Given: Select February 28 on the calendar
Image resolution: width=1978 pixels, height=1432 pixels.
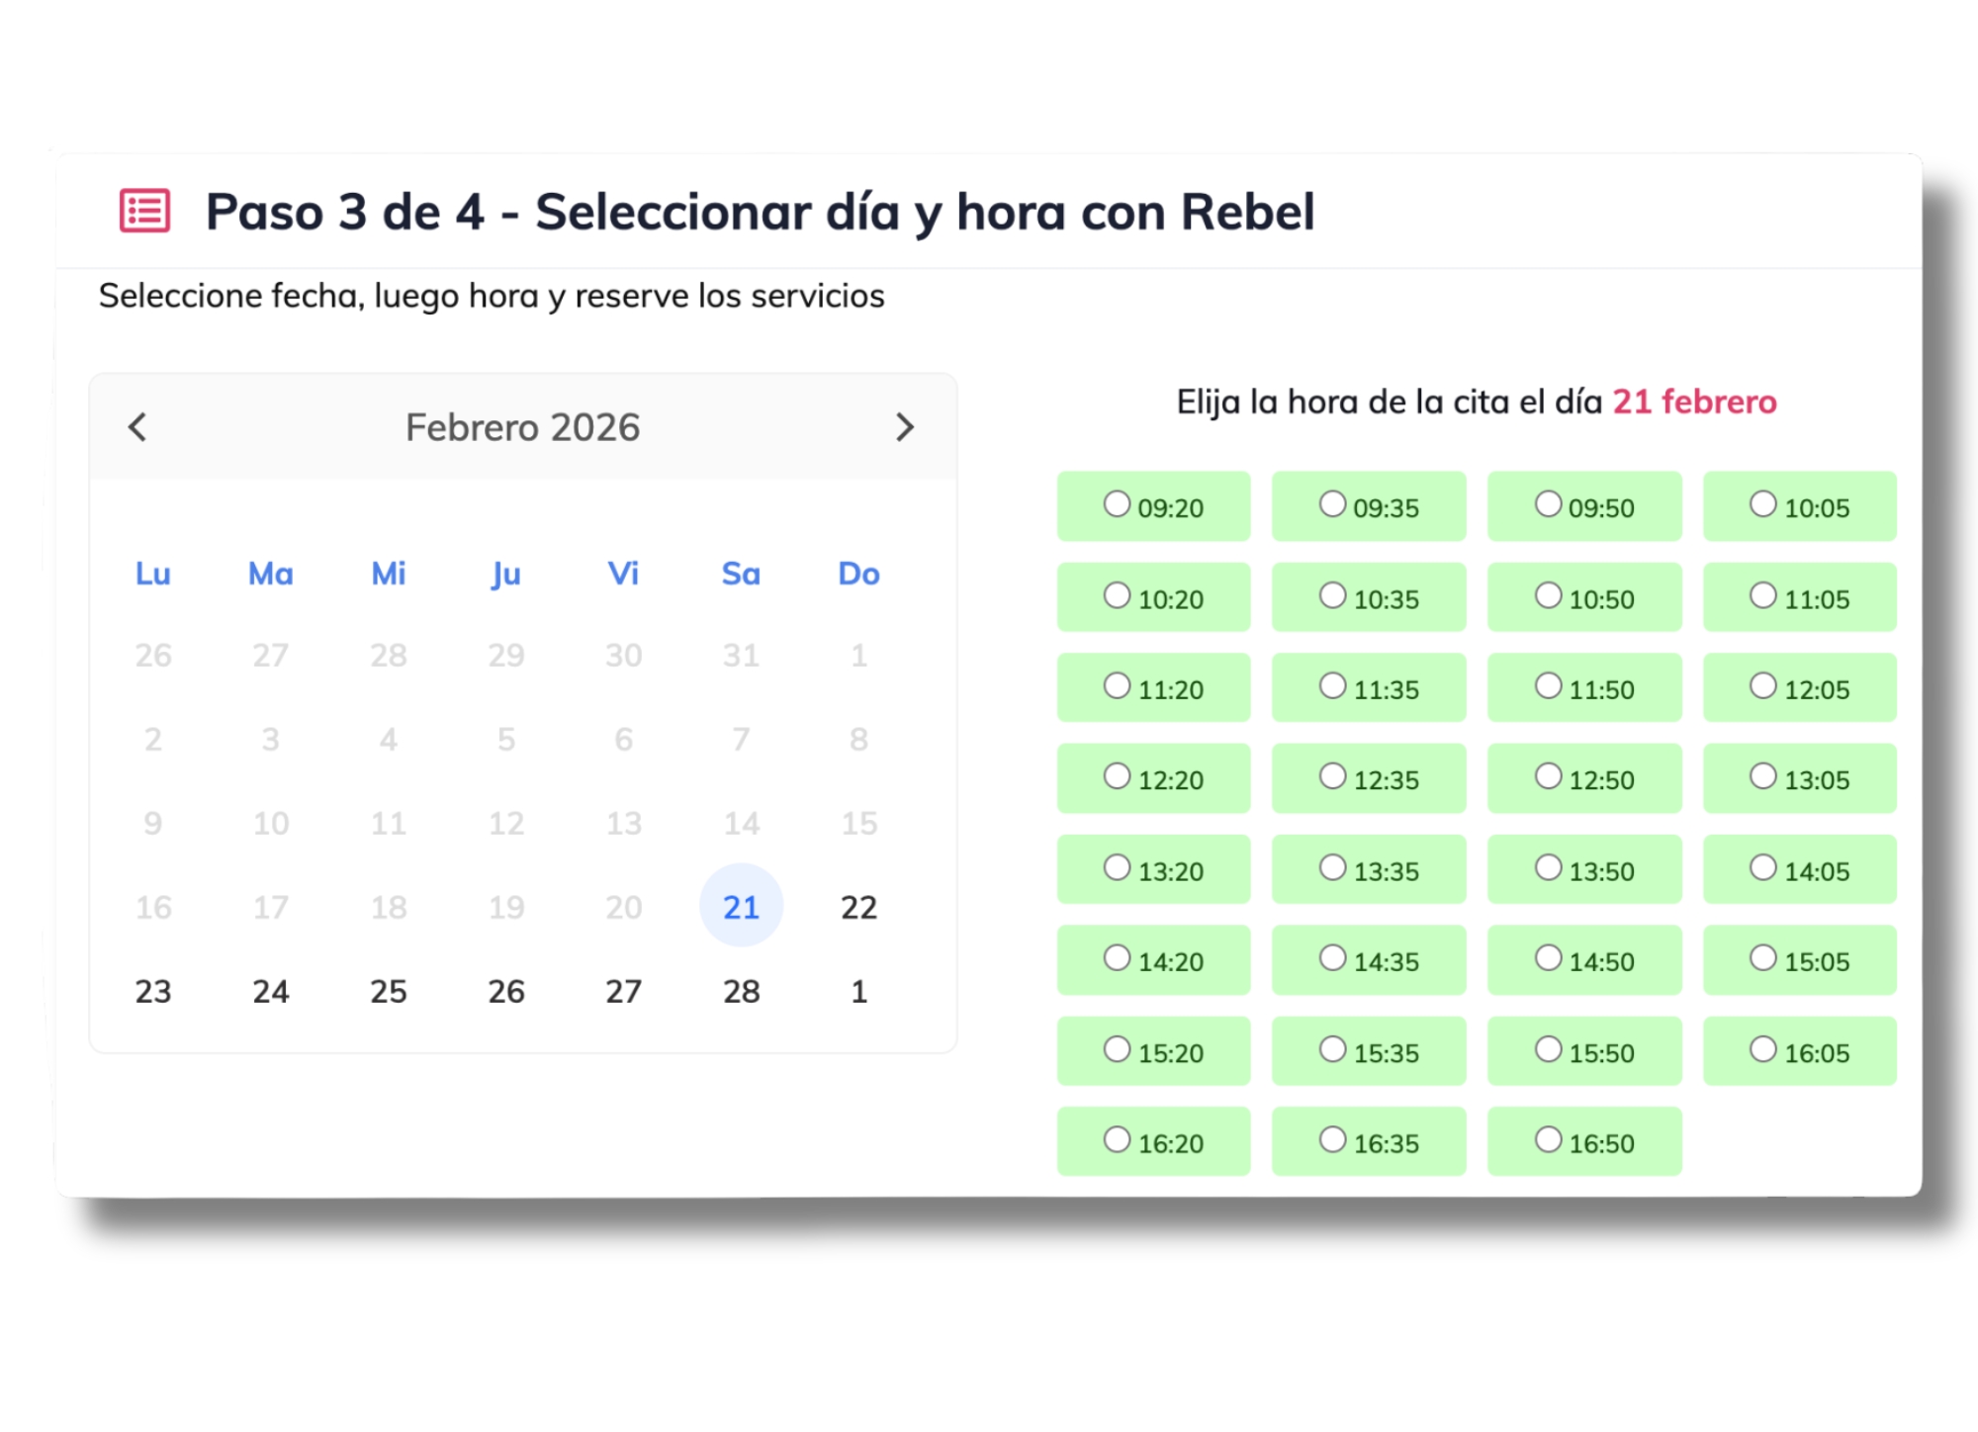Looking at the screenshot, I should click(741, 991).
